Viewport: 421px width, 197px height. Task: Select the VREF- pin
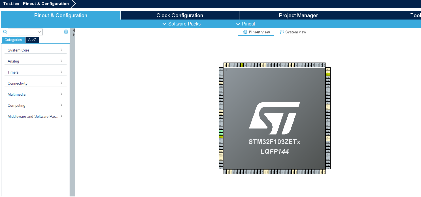pos(221,154)
